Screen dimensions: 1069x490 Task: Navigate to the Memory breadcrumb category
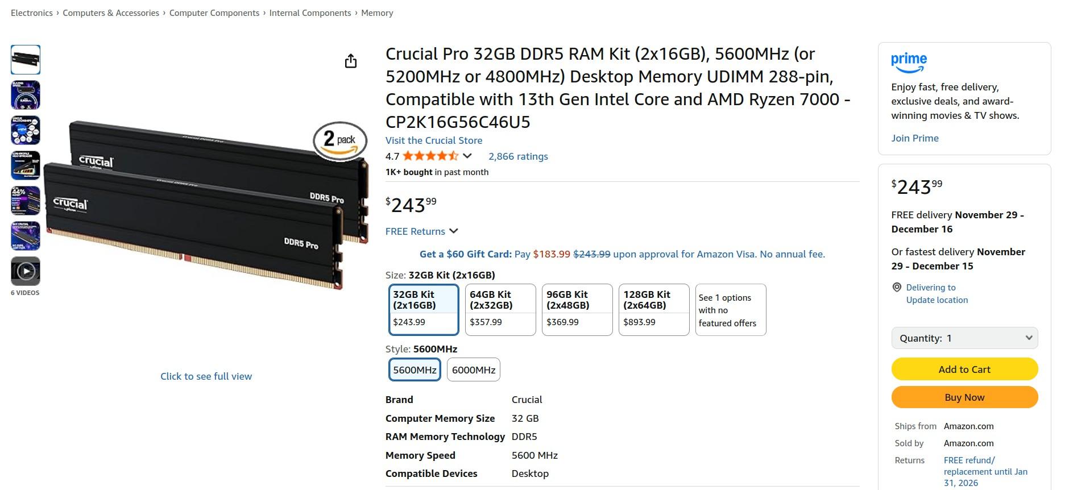click(377, 13)
